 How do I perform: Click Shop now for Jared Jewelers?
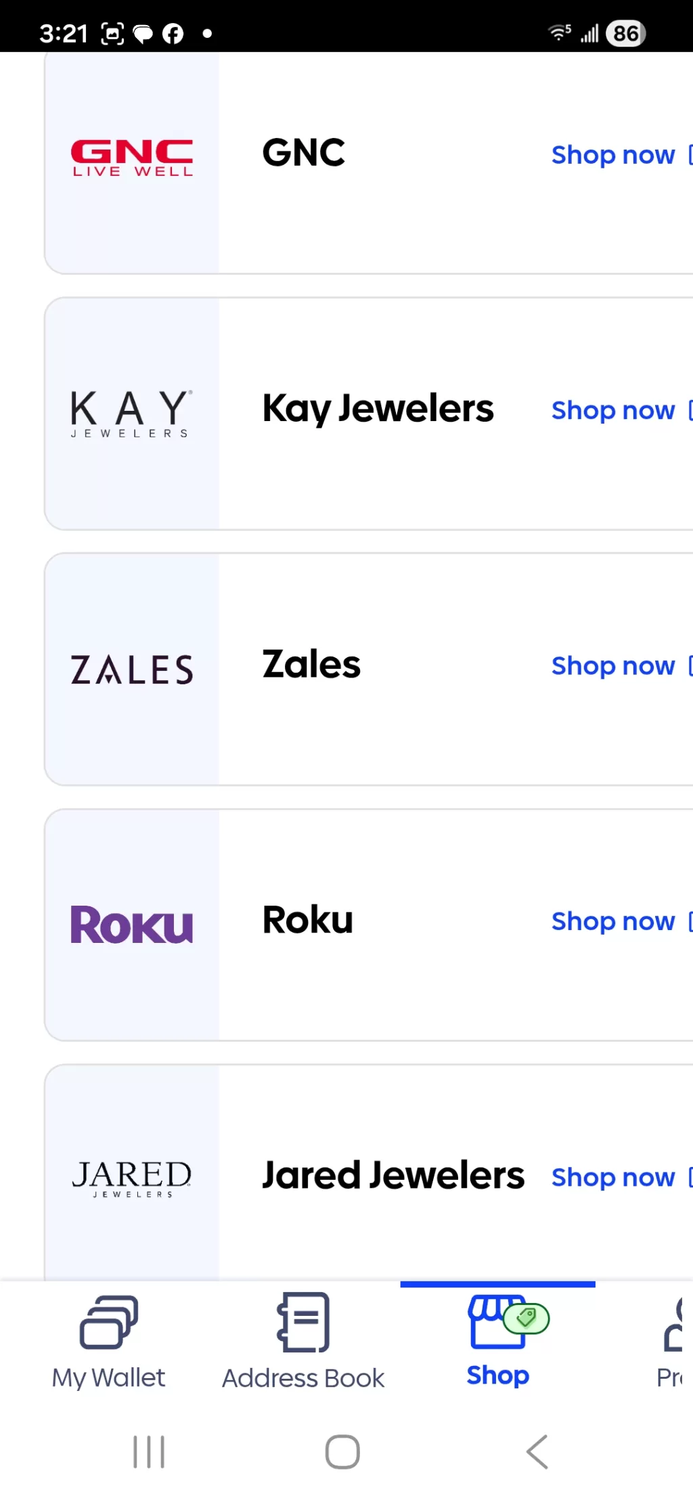[x=613, y=1177]
